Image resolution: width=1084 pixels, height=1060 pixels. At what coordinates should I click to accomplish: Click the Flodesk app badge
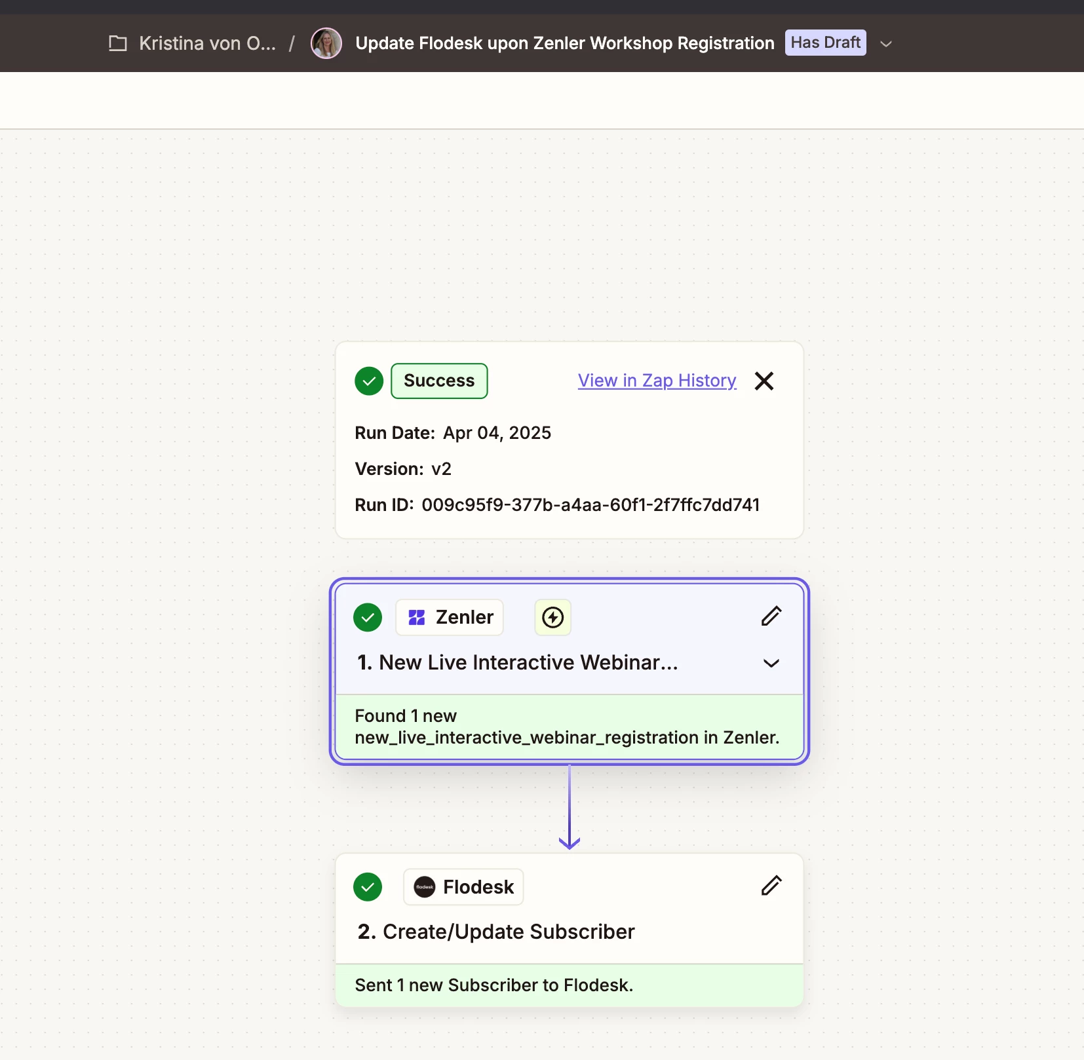coord(463,887)
